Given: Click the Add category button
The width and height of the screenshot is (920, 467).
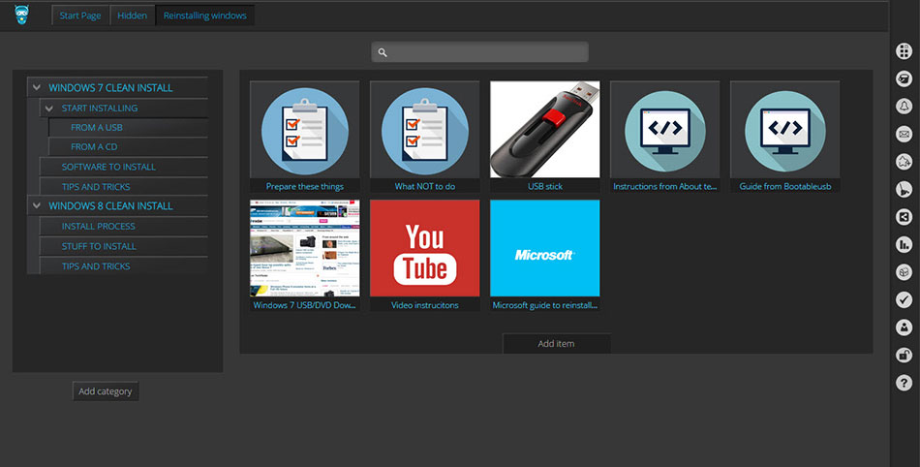Looking at the screenshot, I should coord(106,391).
